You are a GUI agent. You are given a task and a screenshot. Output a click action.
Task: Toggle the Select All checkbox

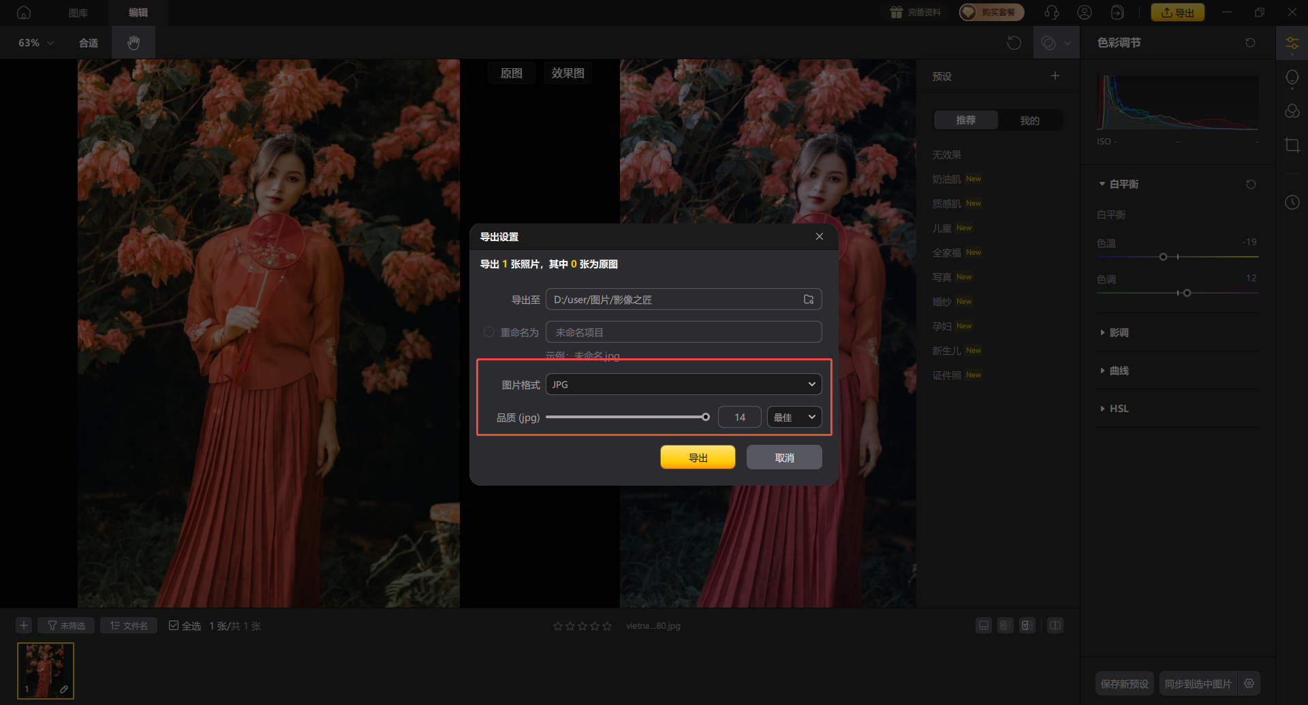(x=174, y=626)
